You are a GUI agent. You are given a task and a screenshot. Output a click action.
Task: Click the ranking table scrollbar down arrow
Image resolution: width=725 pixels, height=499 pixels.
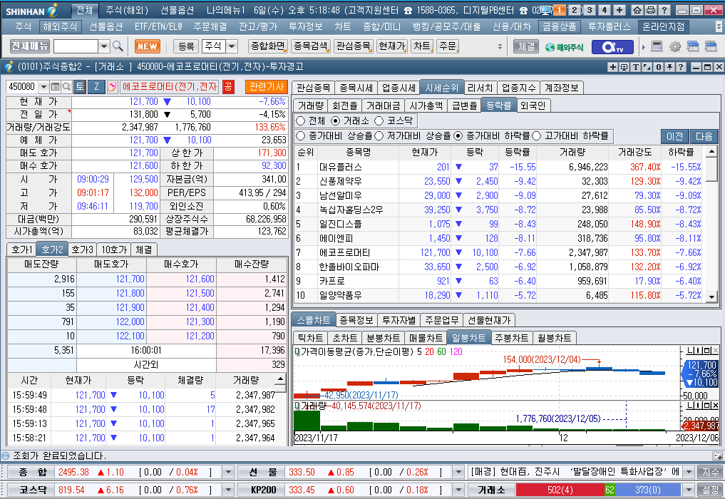[711, 297]
